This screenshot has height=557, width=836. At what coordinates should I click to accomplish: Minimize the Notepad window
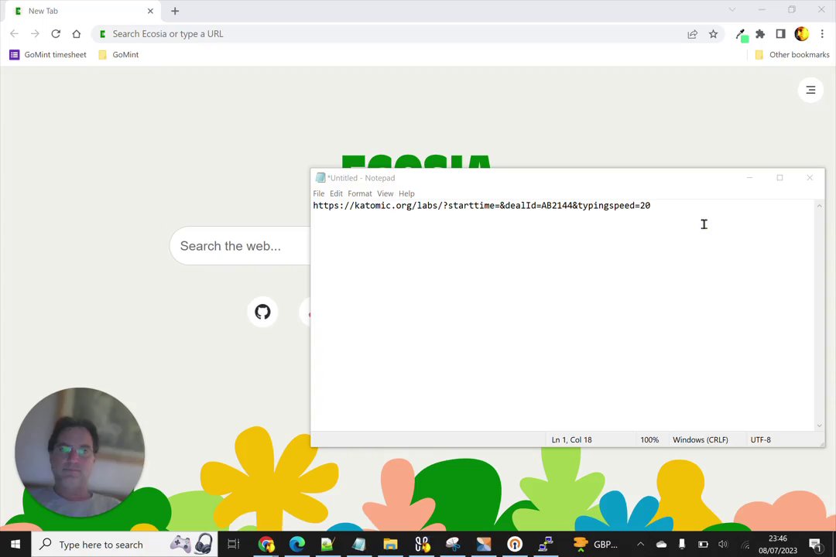coord(749,177)
